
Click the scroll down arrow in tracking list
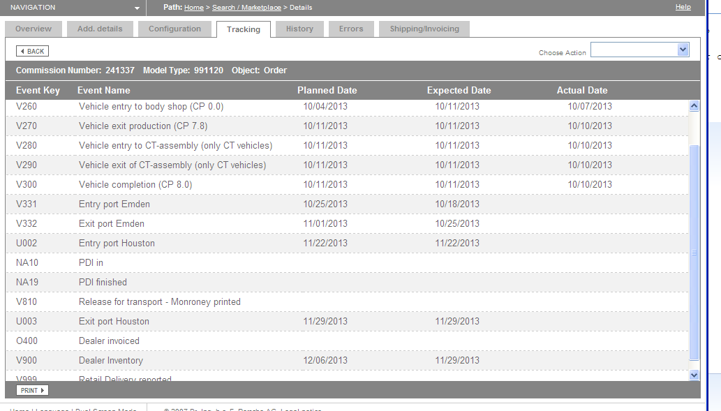[x=694, y=375]
